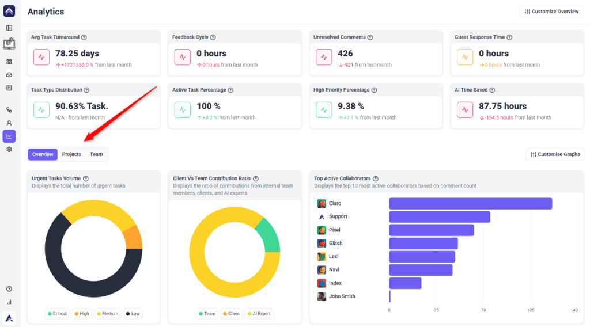Show info for Feedback Cycle
The height and width of the screenshot is (327, 590).
(213, 37)
